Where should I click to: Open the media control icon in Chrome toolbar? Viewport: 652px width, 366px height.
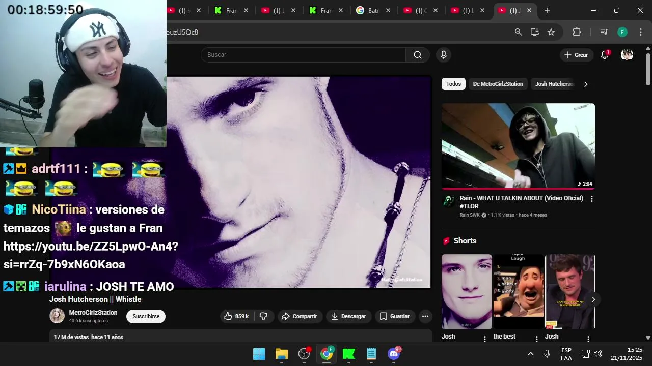(x=604, y=32)
